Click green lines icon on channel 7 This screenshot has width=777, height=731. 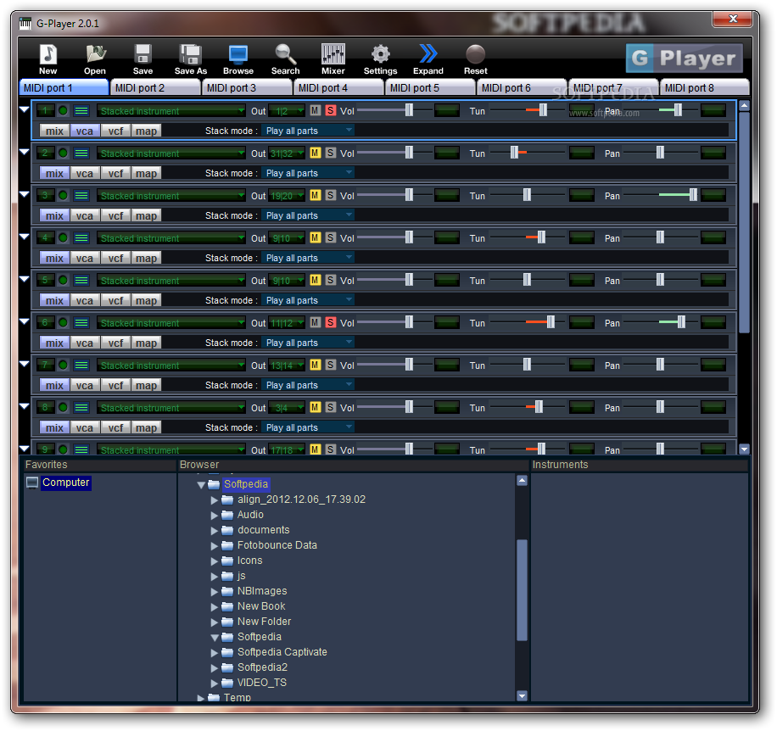click(81, 365)
